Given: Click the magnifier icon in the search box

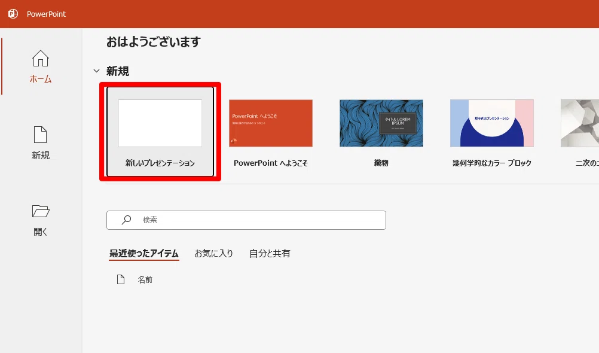Looking at the screenshot, I should tap(127, 220).
